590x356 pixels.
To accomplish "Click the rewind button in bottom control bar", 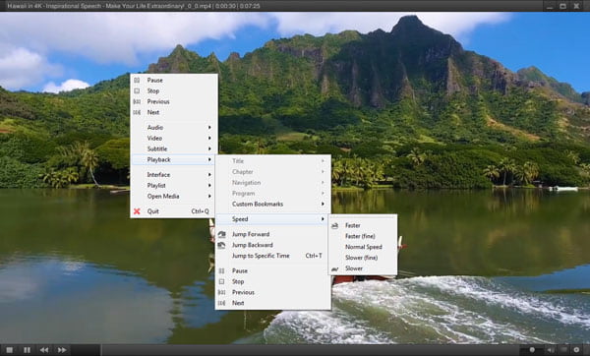I will click(x=44, y=350).
